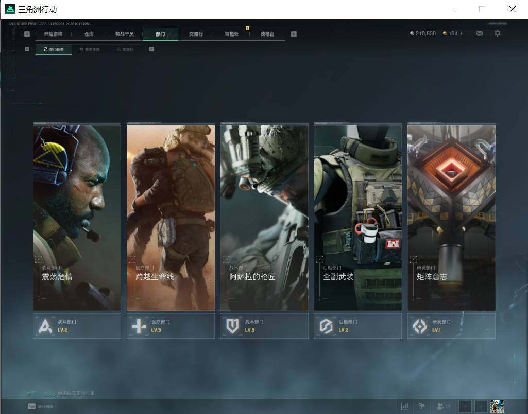
Task: Open the 改枪台 tab
Action: (267, 34)
